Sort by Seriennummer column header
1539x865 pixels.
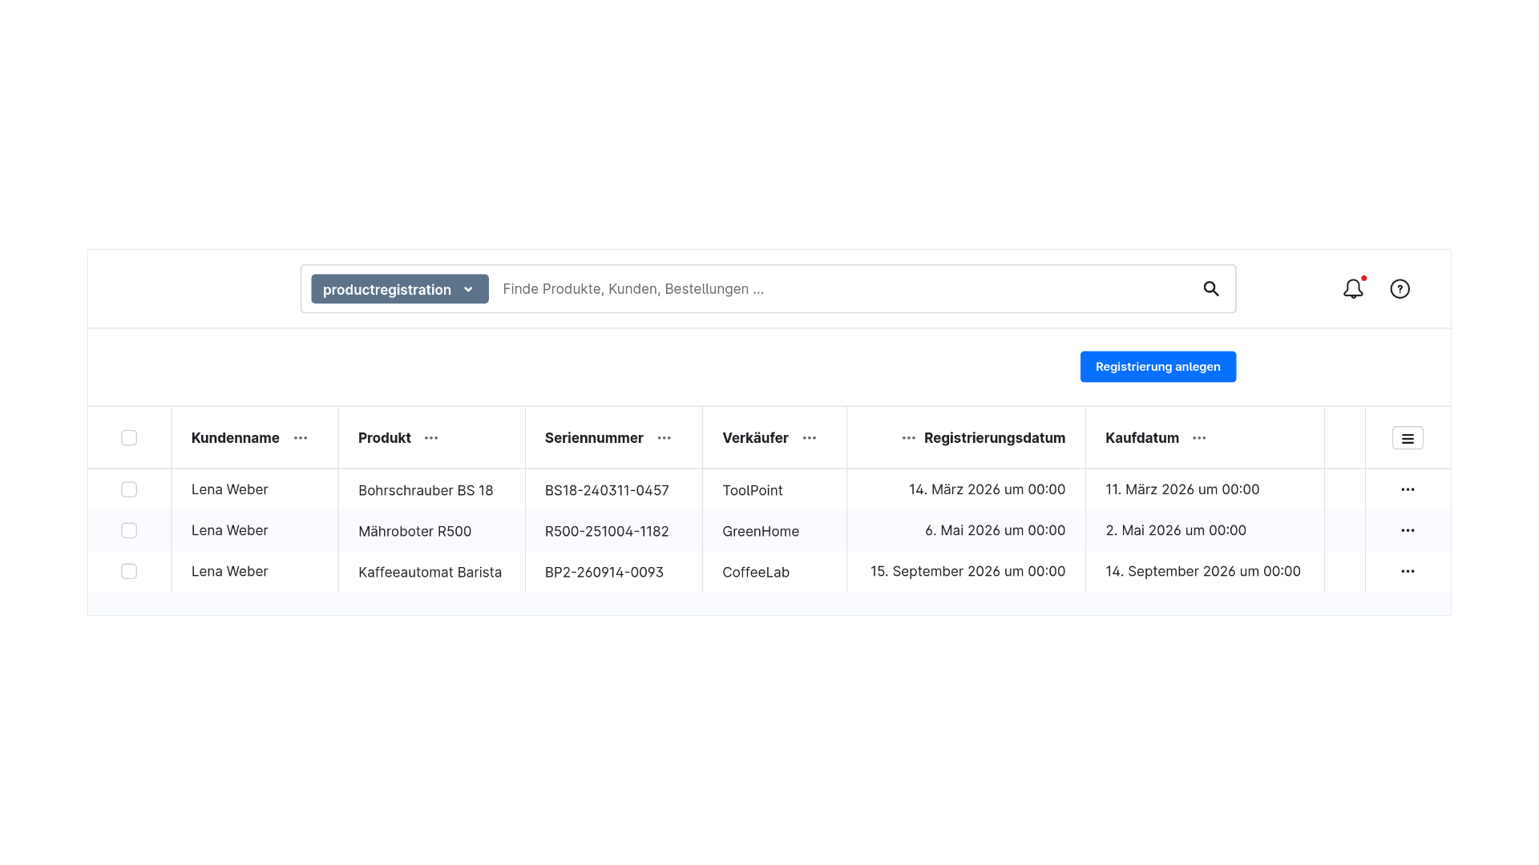point(594,438)
